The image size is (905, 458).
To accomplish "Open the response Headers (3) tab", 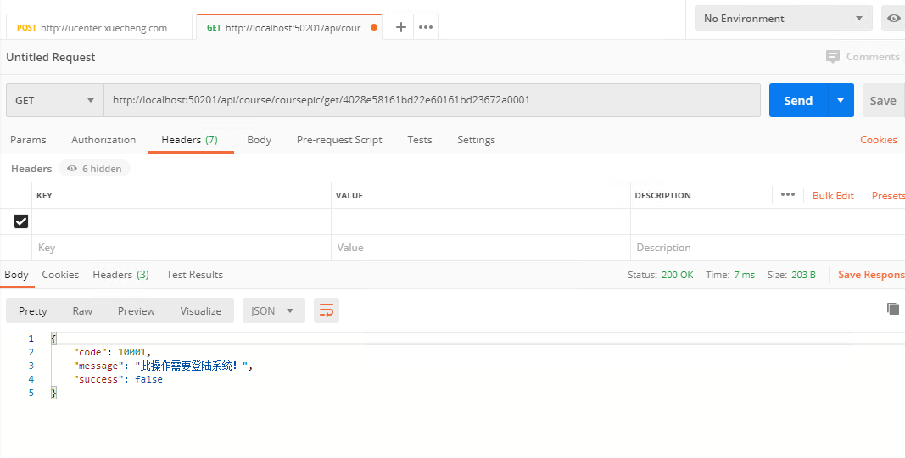I will [120, 275].
